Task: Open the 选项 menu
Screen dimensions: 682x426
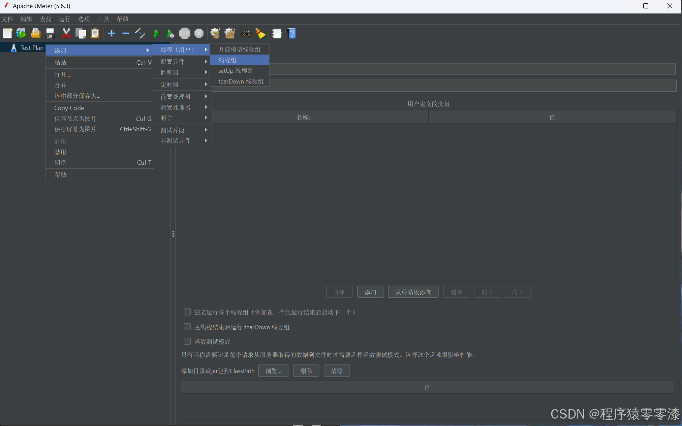Action: click(84, 19)
